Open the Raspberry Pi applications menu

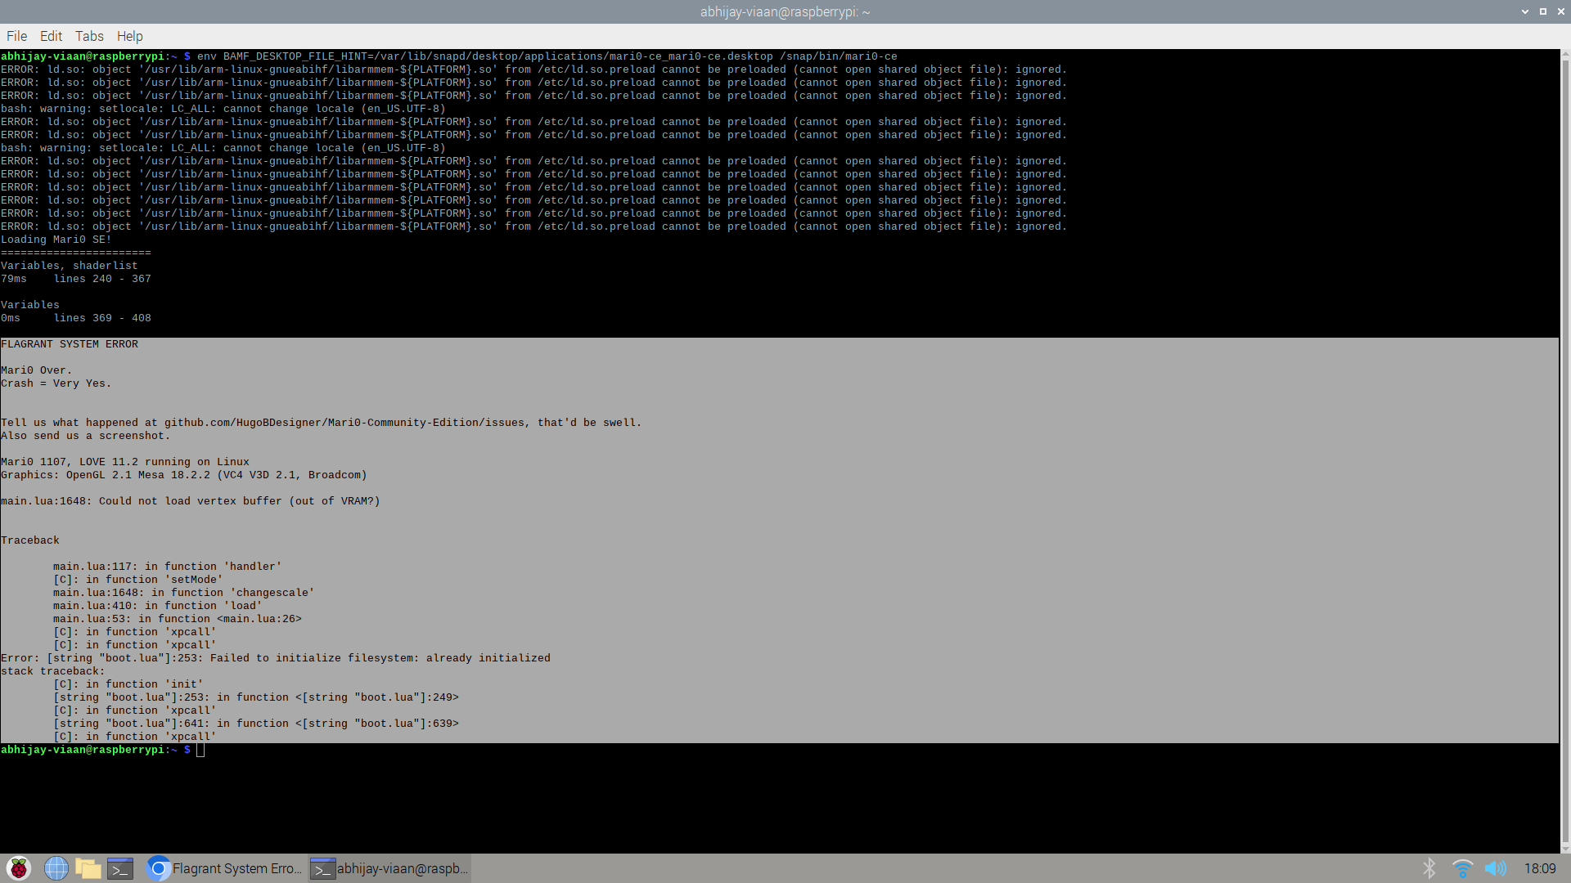17,868
